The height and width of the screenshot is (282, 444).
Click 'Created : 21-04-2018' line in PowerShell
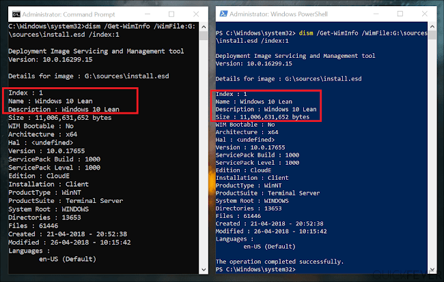(269, 223)
